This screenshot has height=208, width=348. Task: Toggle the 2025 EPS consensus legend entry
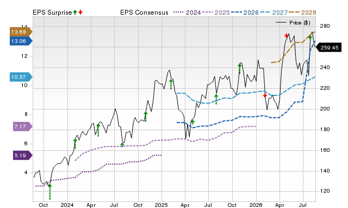216,13
